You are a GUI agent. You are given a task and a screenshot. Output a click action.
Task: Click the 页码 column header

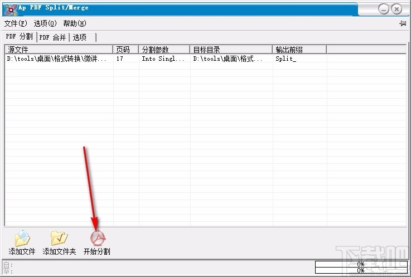pyautogui.click(x=126, y=50)
